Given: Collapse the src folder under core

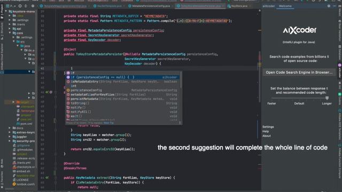Looking at the screenshot, I should pos(13,42).
